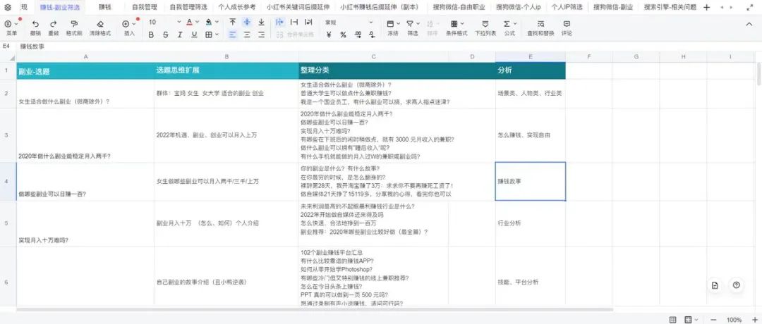This screenshot has height=324, width=762.
Task: Open the main Menu (菜单) icon
Action: 8,23
